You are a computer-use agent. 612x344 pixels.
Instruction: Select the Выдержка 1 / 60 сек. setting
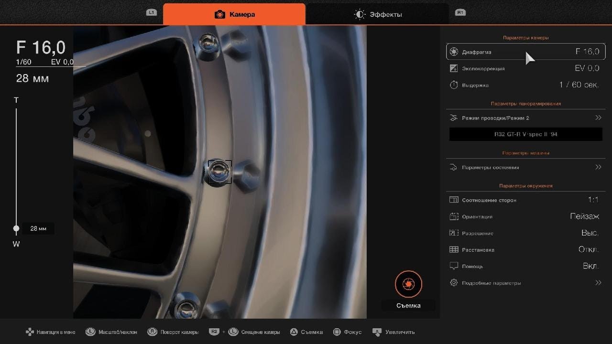pyautogui.click(x=526, y=85)
